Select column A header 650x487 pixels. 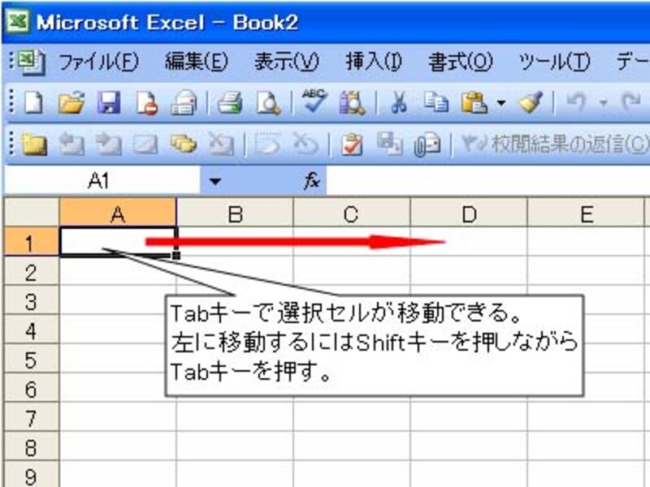coord(118,213)
